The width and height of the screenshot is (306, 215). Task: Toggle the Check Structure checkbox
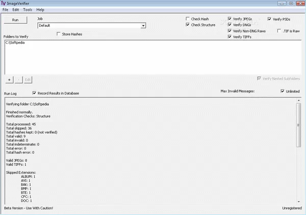[x=188, y=25]
